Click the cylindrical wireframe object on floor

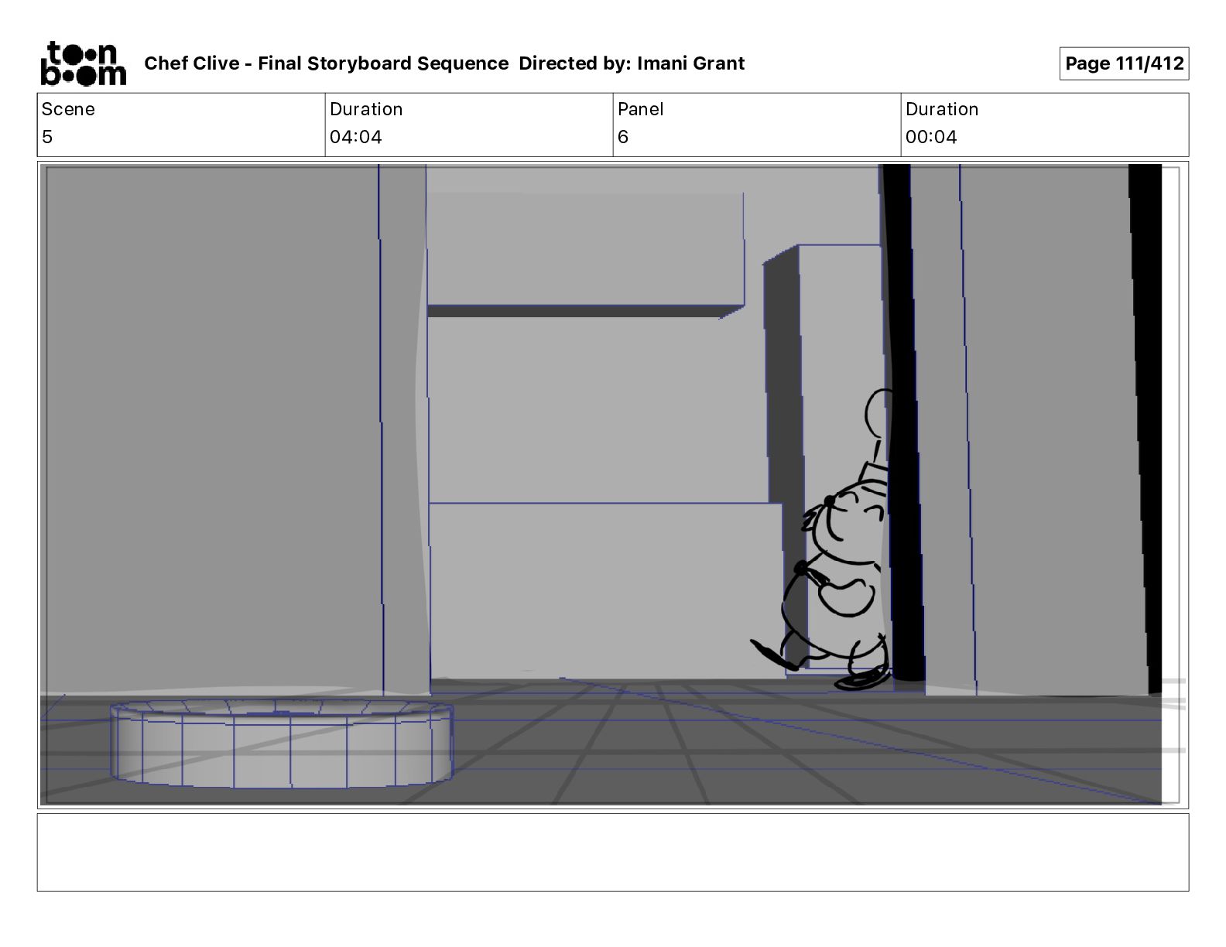click(281, 744)
